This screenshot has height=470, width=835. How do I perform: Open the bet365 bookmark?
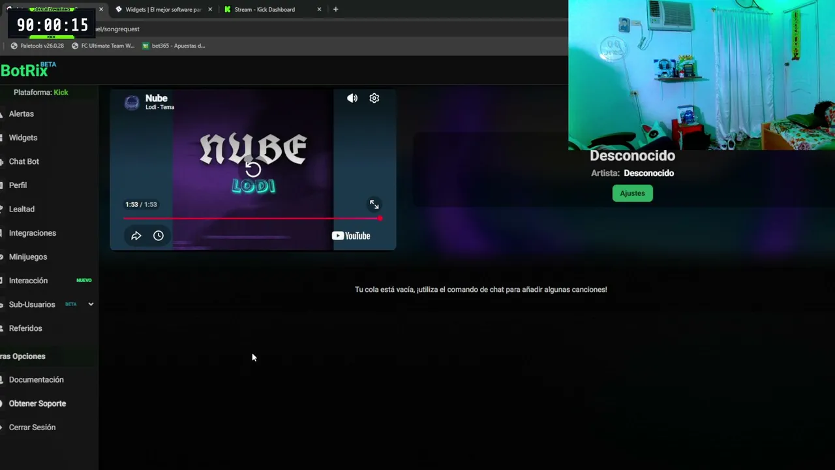174,46
